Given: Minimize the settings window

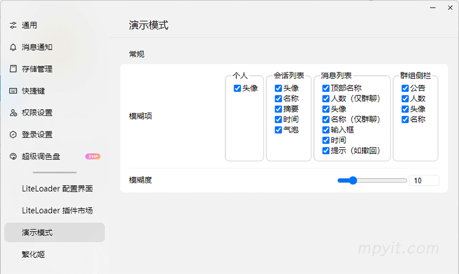Looking at the screenshot, I should point(433,7).
